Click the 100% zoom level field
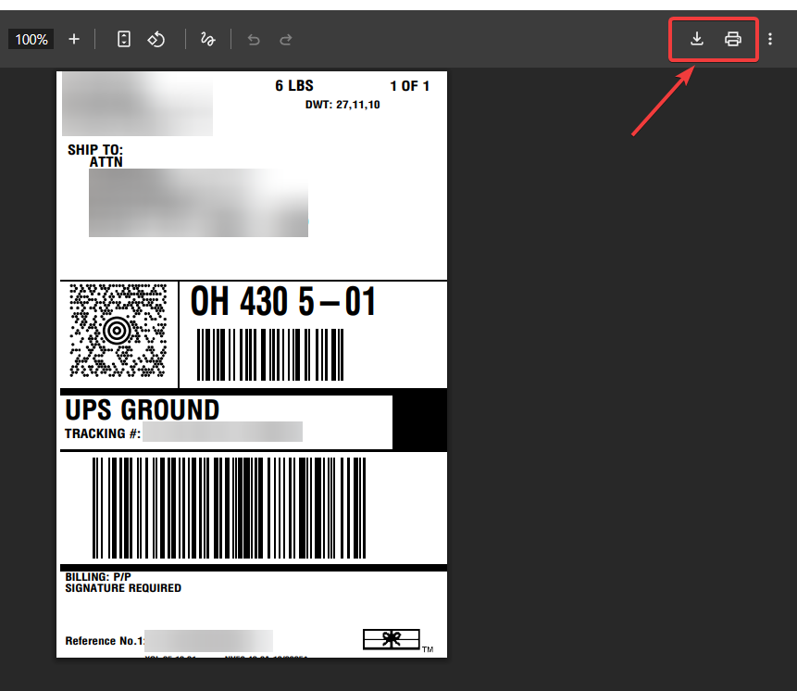Viewport: 797px width, 691px height. [31, 39]
